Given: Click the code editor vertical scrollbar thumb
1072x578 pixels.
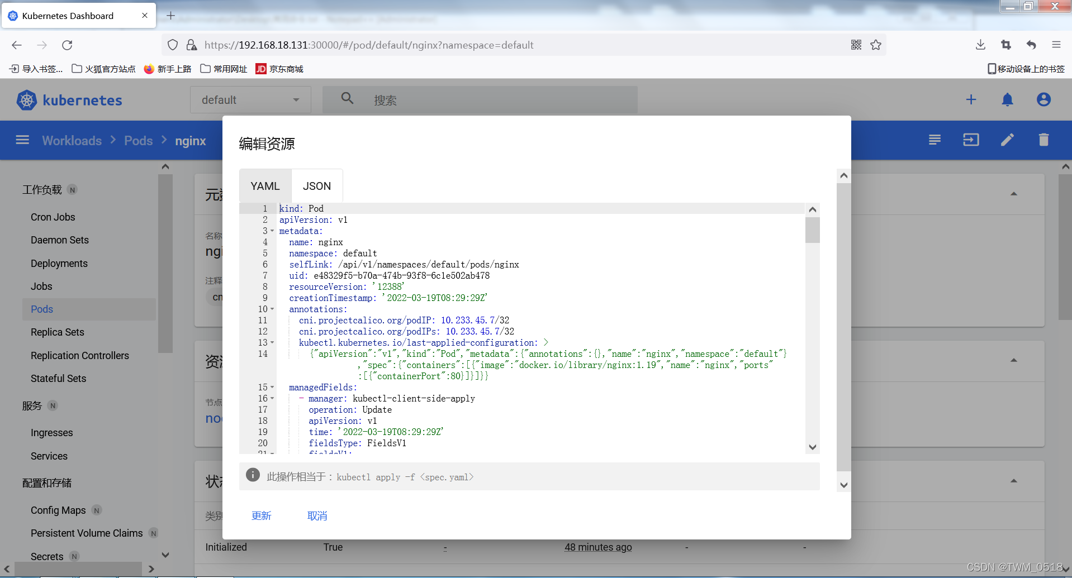Looking at the screenshot, I should pyautogui.click(x=812, y=230).
